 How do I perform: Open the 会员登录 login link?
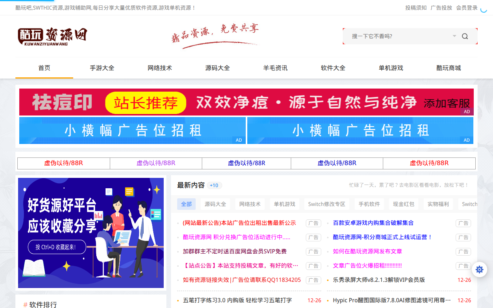click(467, 7)
